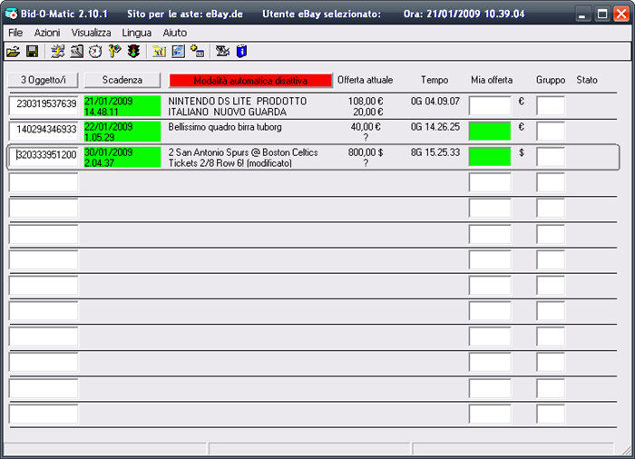
Task: Click expiry cell 22/01/2009 1.05.29
Action: coord(122,132)
